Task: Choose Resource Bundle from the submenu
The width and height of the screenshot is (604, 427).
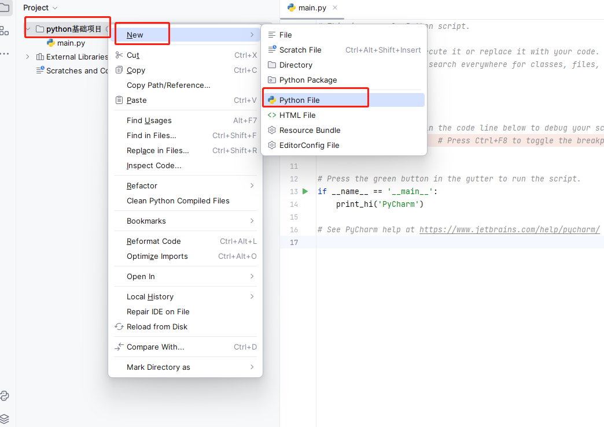Action: 344,130
